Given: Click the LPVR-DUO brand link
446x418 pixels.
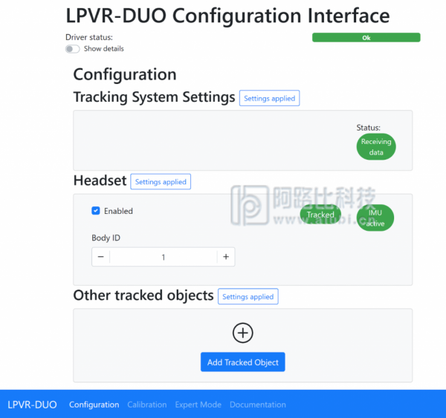Looking at the screenshot, I should coord(32,405).
